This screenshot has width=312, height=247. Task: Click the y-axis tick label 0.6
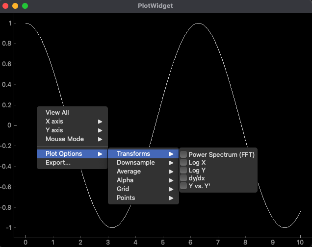(x=7, y=64)
